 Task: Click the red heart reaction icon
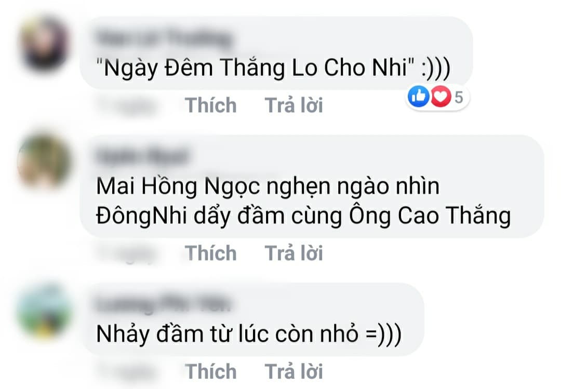pos(440,96)
